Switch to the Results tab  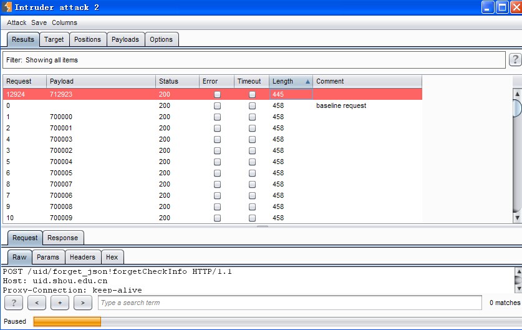point(23,39)
